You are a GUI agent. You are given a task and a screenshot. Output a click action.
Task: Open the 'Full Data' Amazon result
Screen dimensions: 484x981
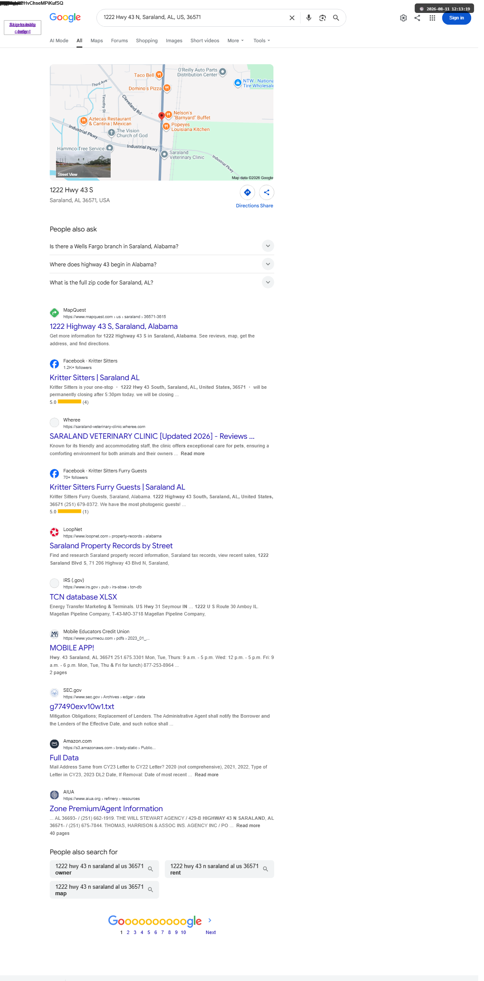click(x=64, y=758)
